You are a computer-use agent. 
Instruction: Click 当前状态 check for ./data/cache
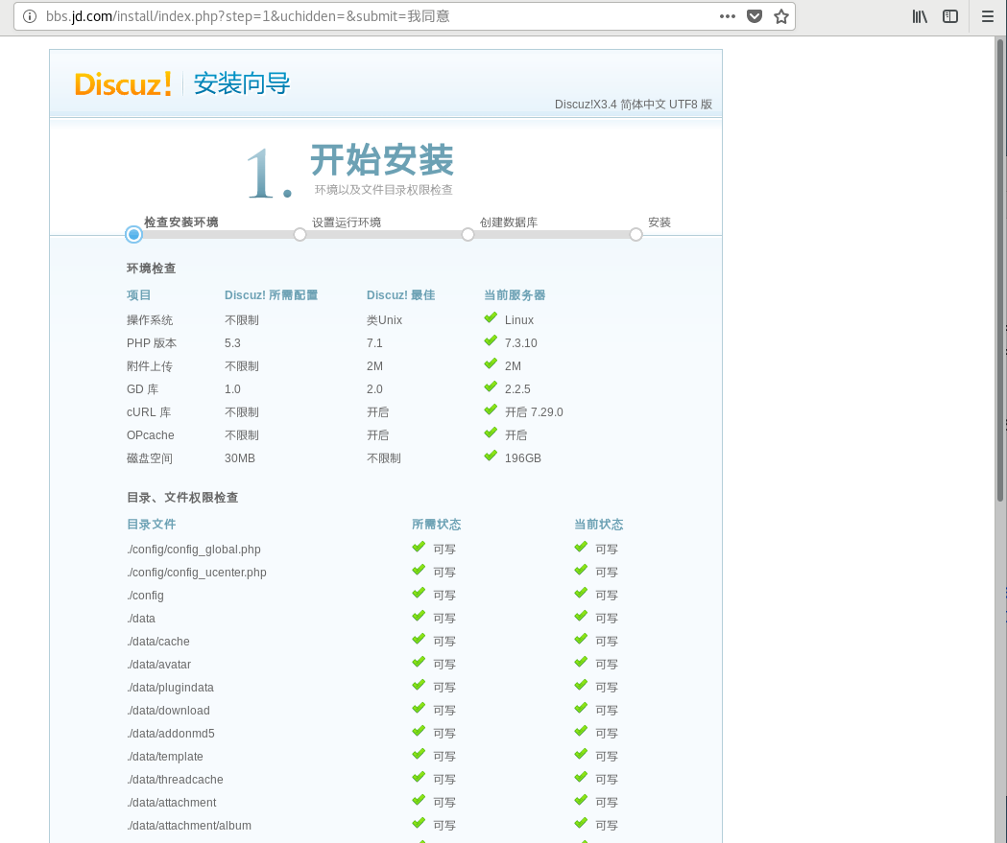point(581,639)
